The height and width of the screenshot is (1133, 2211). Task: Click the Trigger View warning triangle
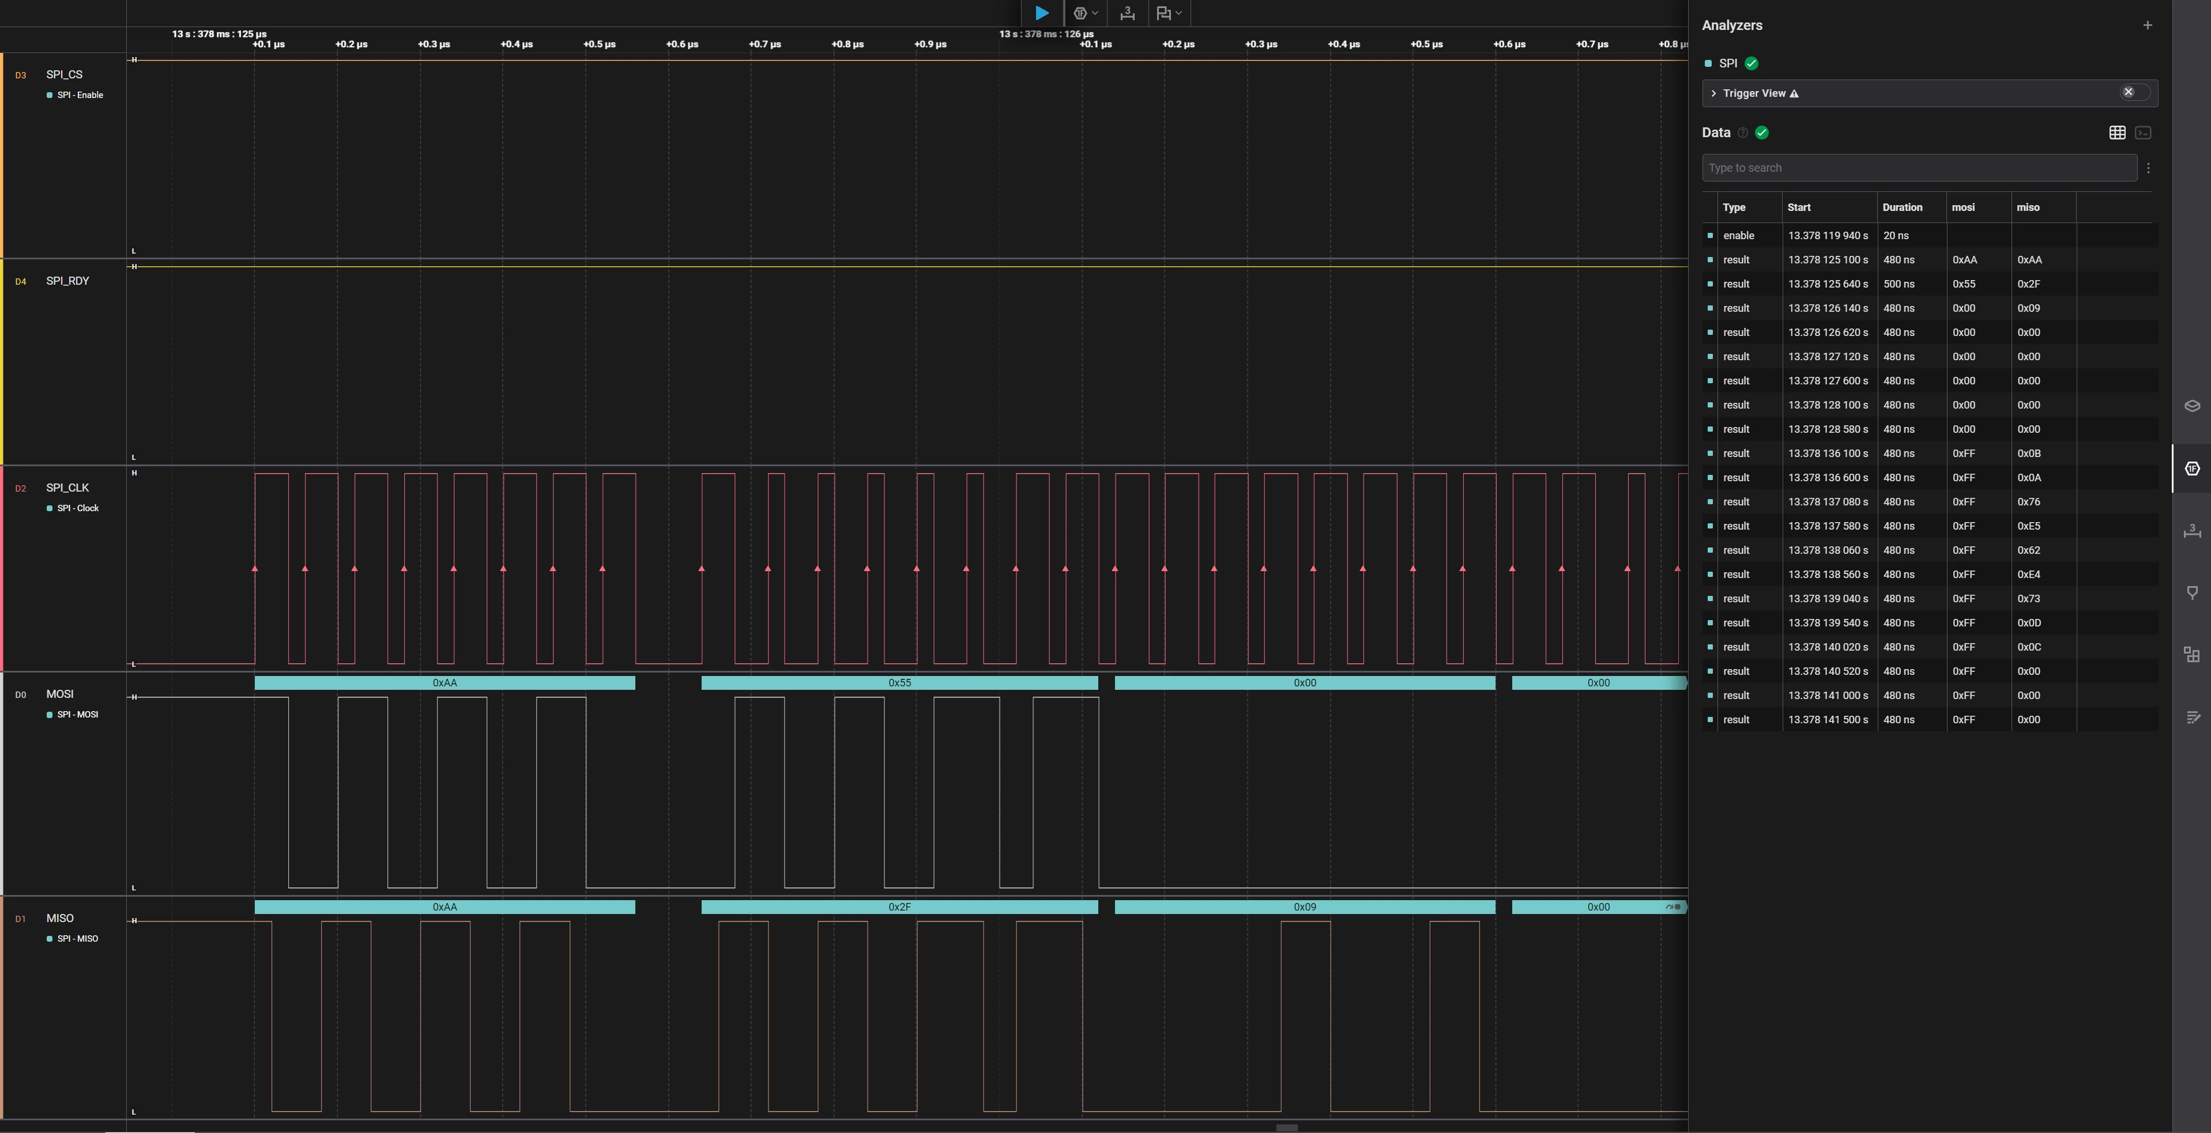pos(1794,93)
